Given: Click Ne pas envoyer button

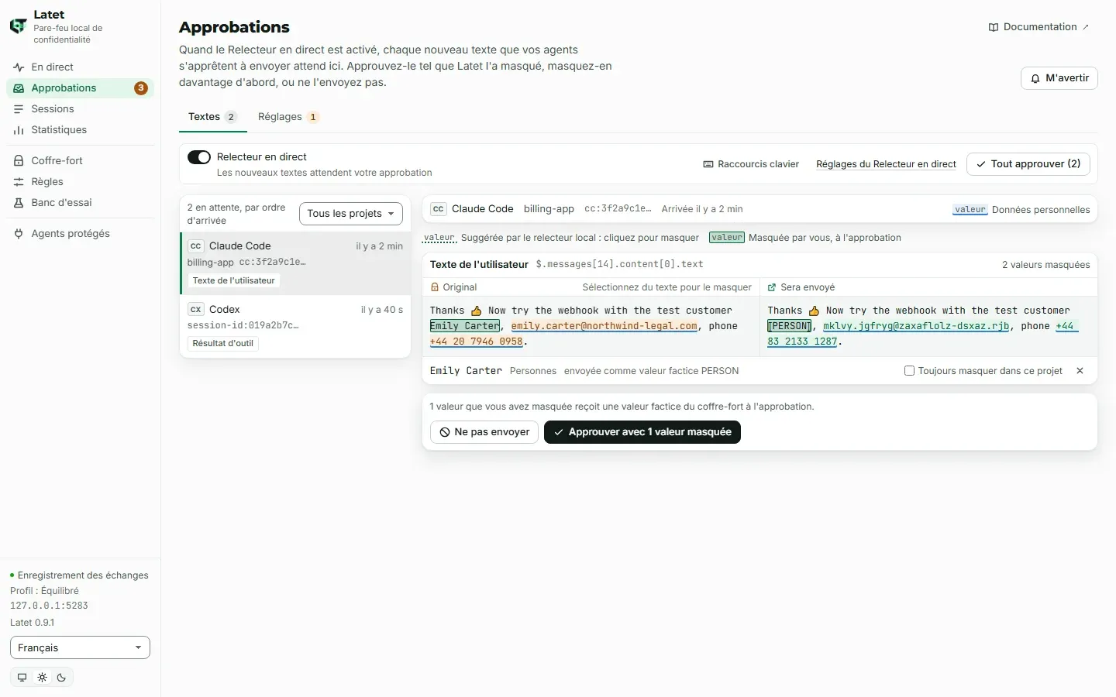Looking at the screenshot, I should pyautogui.click(x=485, y=432).
